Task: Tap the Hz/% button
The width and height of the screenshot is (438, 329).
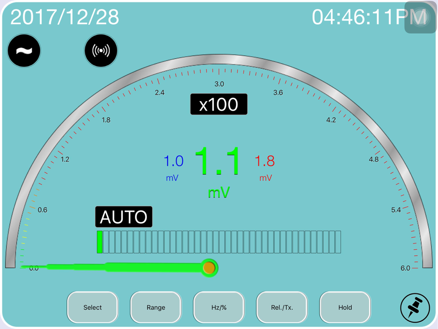Action: 219,307
